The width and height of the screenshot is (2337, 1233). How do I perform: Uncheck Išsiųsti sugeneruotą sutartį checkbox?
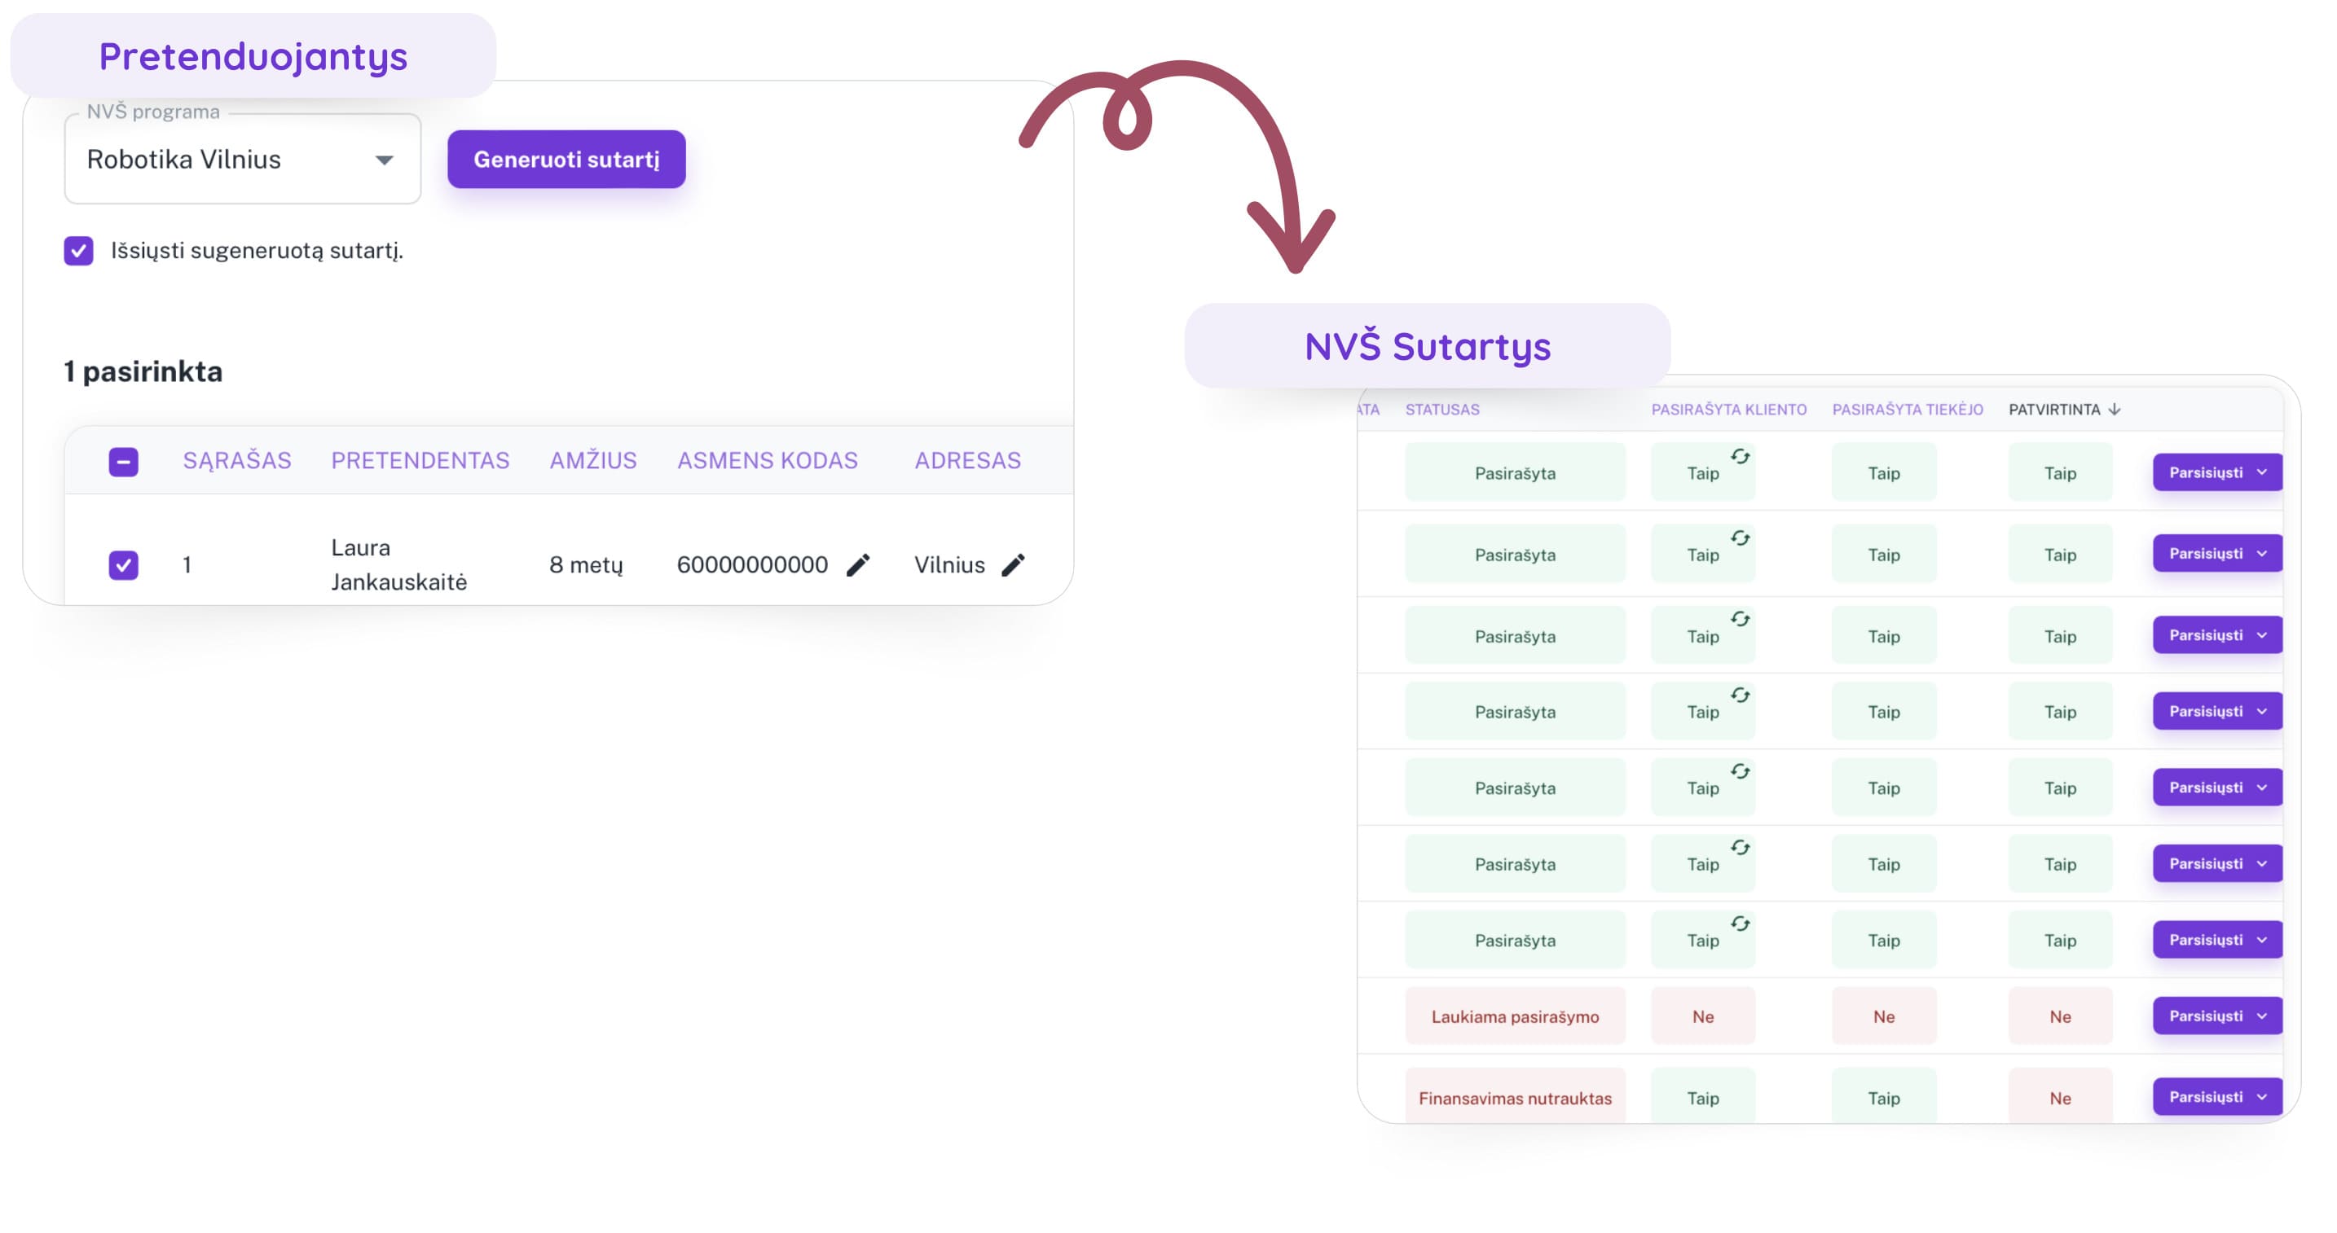click(78, 250)
